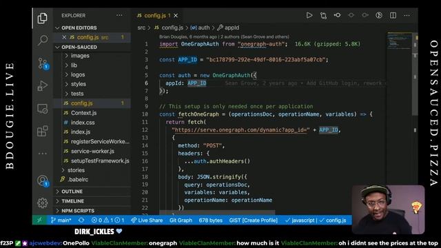Expand the Timeline section
This screenshot has height=248, width=441.
tap(72, 201)
